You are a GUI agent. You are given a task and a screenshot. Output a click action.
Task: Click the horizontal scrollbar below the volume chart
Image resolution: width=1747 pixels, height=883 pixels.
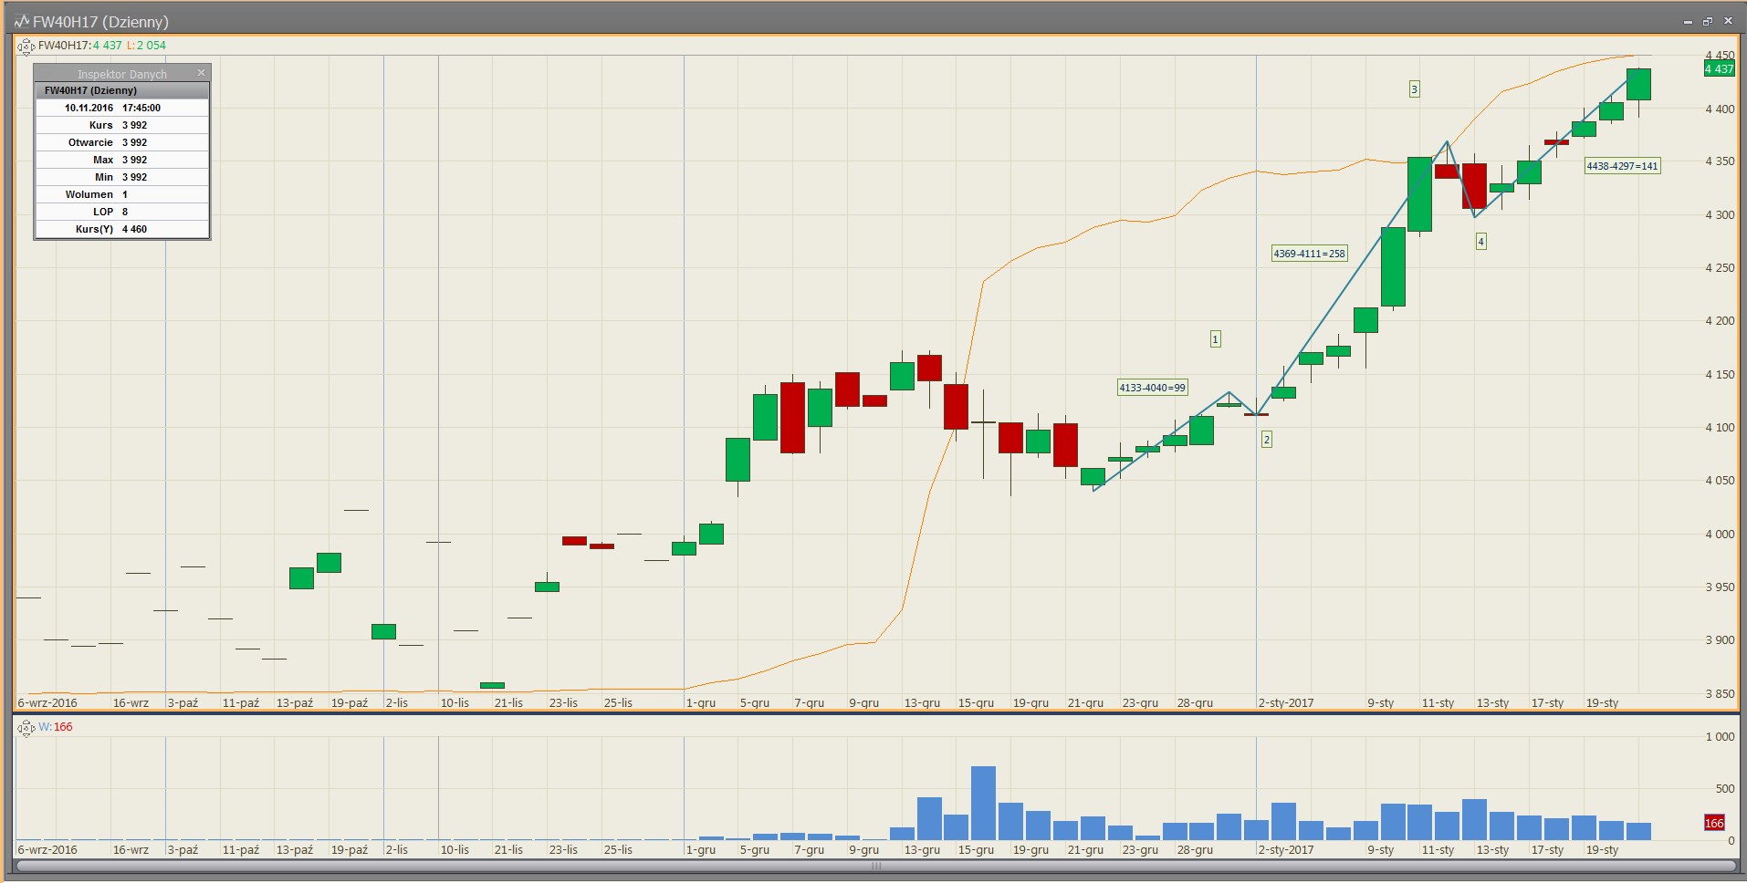[x=875, y=867]
